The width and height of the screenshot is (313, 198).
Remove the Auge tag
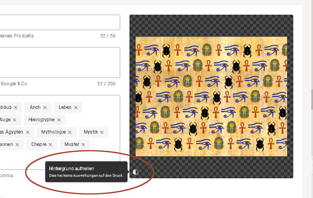click(14, 120)
